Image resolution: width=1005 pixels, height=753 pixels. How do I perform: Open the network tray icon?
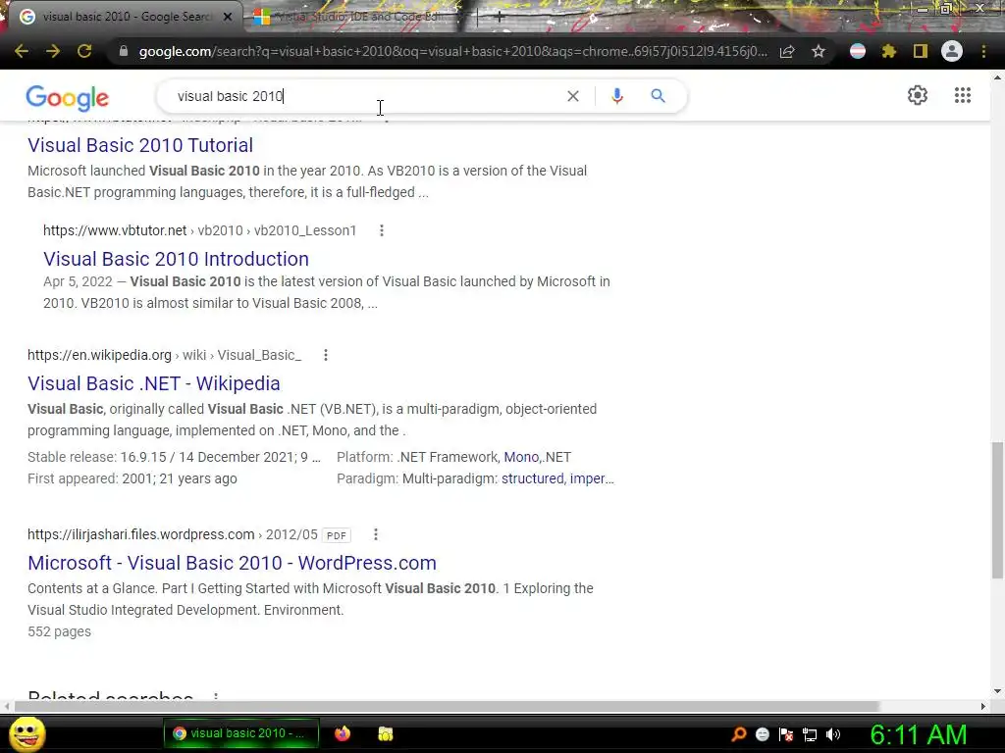point(810,734)
